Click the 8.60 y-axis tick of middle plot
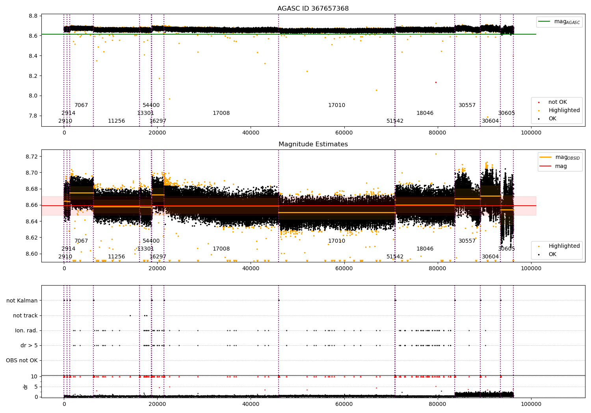Viewport: 591px width, 413px height. 32,254
